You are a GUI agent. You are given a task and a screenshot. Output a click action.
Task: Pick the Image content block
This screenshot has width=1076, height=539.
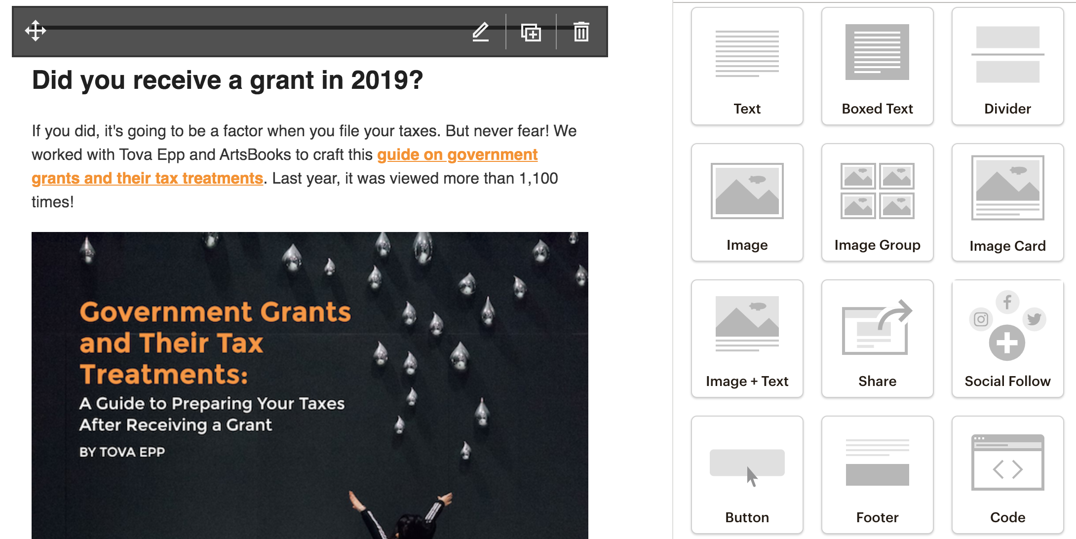tap(747, 202)
